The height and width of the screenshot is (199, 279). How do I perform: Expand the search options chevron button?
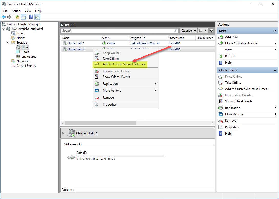[x=211, y=31]
